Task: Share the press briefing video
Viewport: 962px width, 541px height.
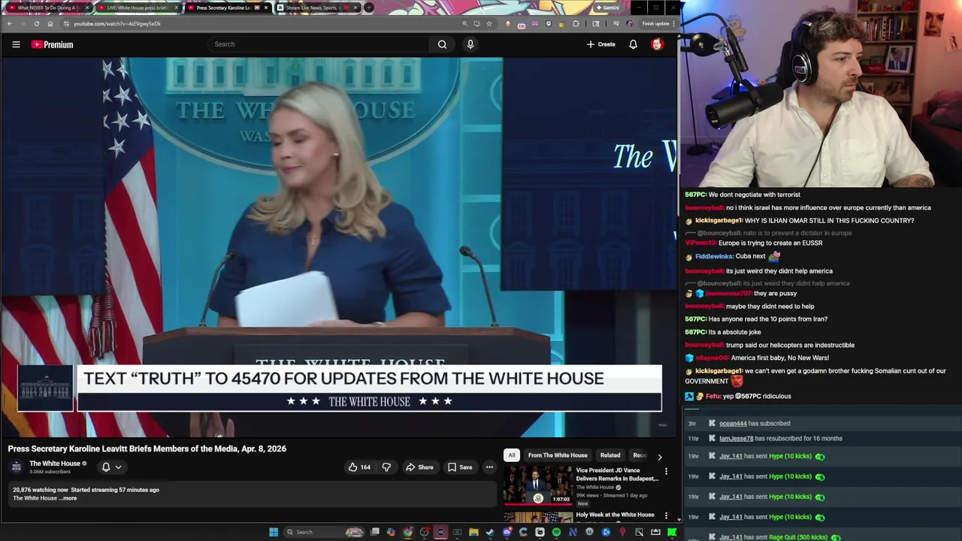Action: [419, 467]
